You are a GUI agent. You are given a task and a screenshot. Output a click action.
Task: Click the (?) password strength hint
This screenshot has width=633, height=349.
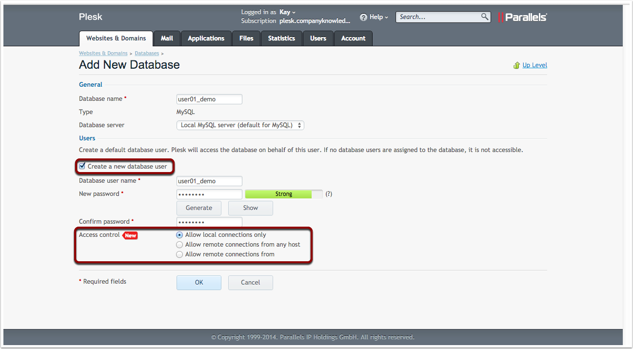(x=329, y=194)
